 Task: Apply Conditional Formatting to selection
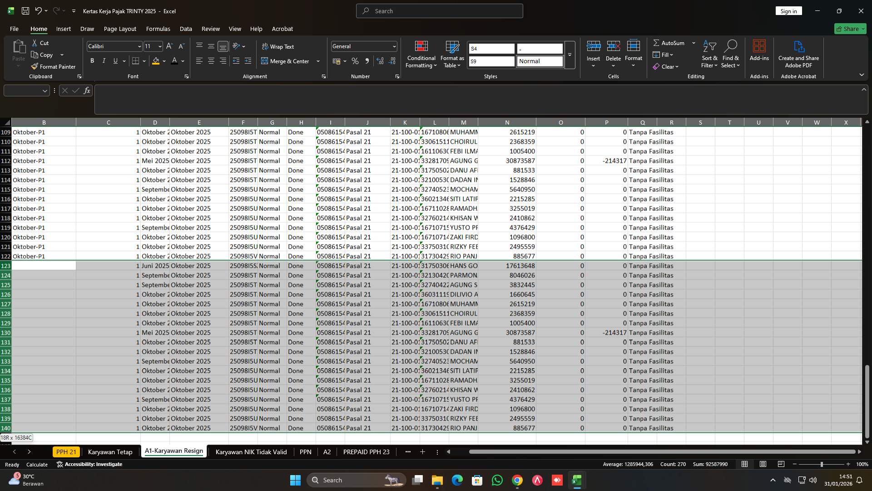point(421,54)
